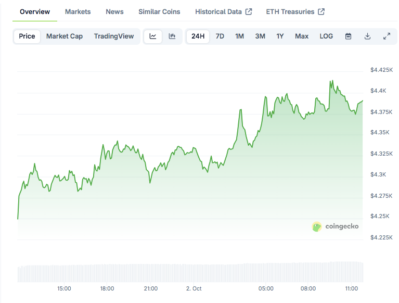
Task: Click external link icon beside ETH Treasuries
Action: [x=321, y=11]
